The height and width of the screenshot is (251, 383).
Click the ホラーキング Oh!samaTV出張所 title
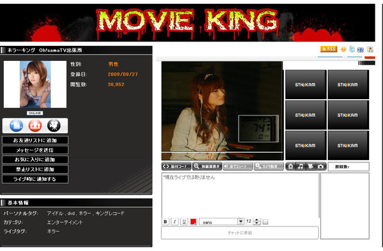pyautogui.click(x=45, y=50)
